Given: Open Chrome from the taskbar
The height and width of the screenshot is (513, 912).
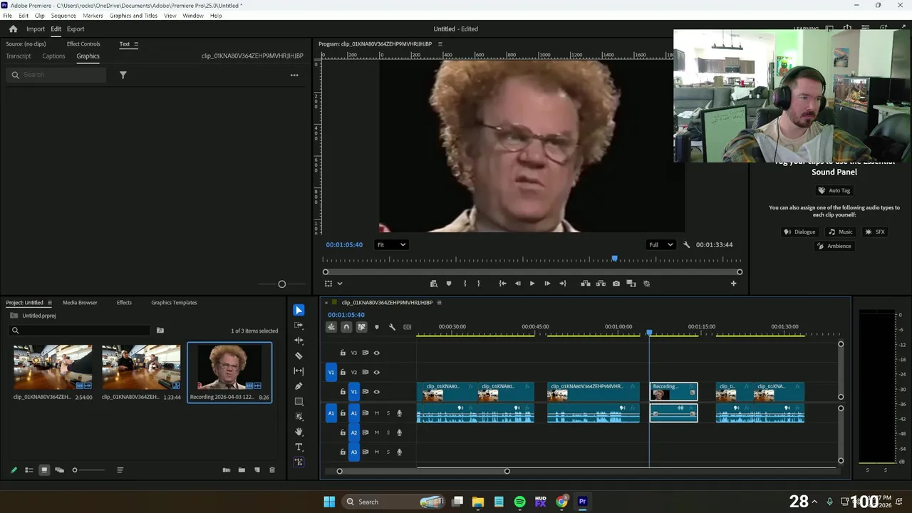Looking at the screenshot, I should tap(562, 502).
